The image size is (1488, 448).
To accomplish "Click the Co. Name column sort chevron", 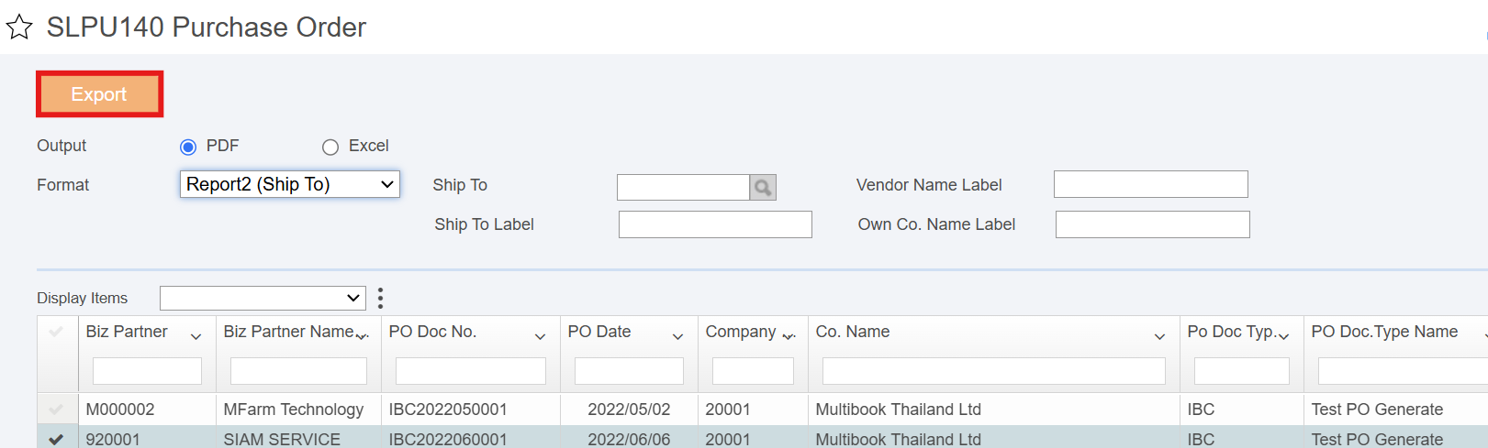I will tap(1159, 337).
